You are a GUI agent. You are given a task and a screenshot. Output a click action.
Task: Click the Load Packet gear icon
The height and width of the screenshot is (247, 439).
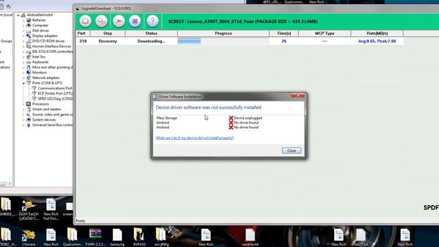pyautogui.click(x=85, y=21)
